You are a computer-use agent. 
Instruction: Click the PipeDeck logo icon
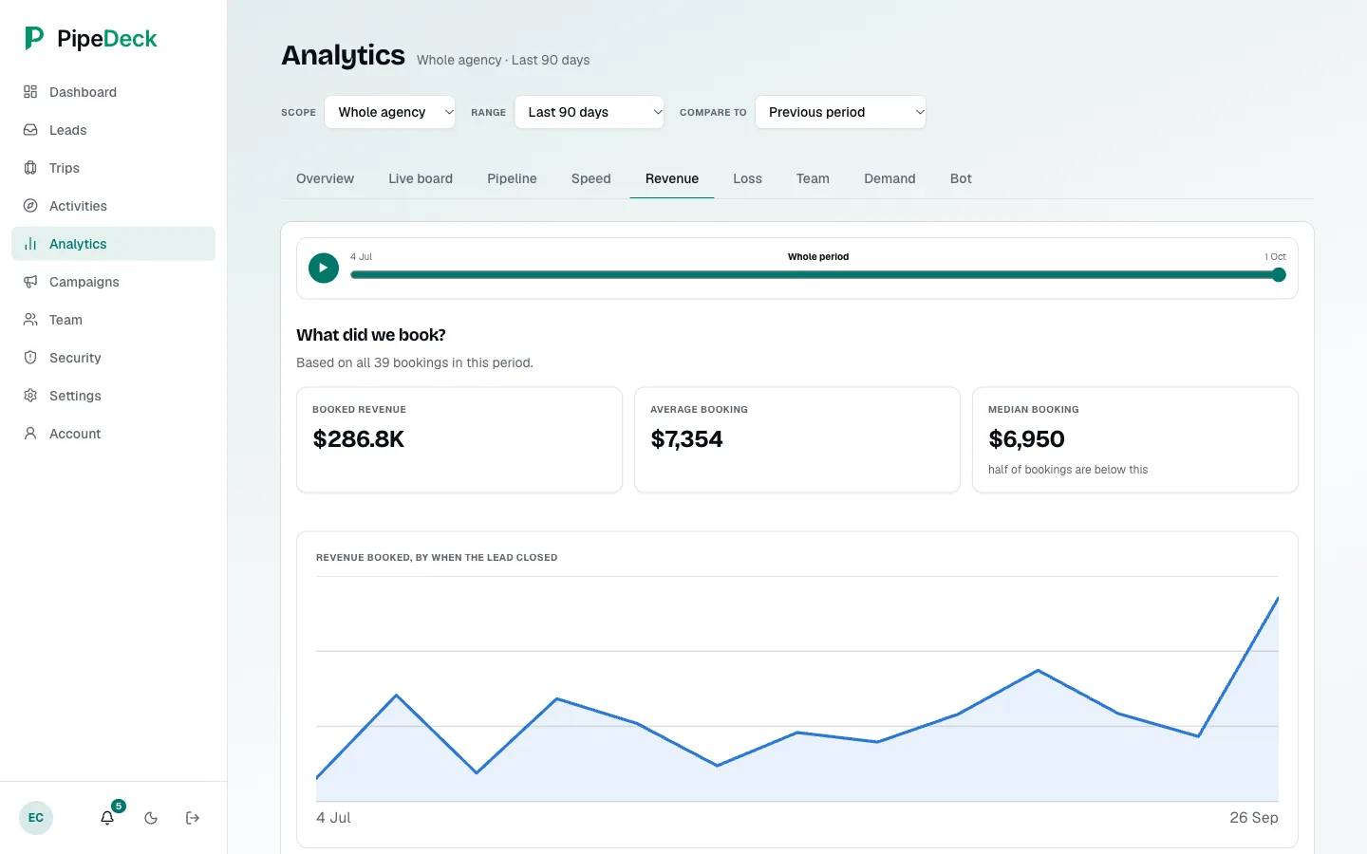(34, 38)
